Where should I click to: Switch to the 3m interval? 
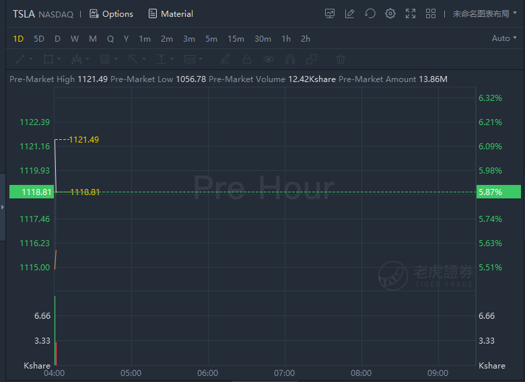pyautogui.click(x=189, y=39)
